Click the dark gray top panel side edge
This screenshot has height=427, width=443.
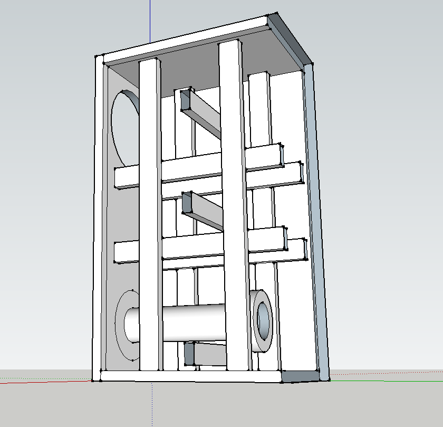(289, 38)
